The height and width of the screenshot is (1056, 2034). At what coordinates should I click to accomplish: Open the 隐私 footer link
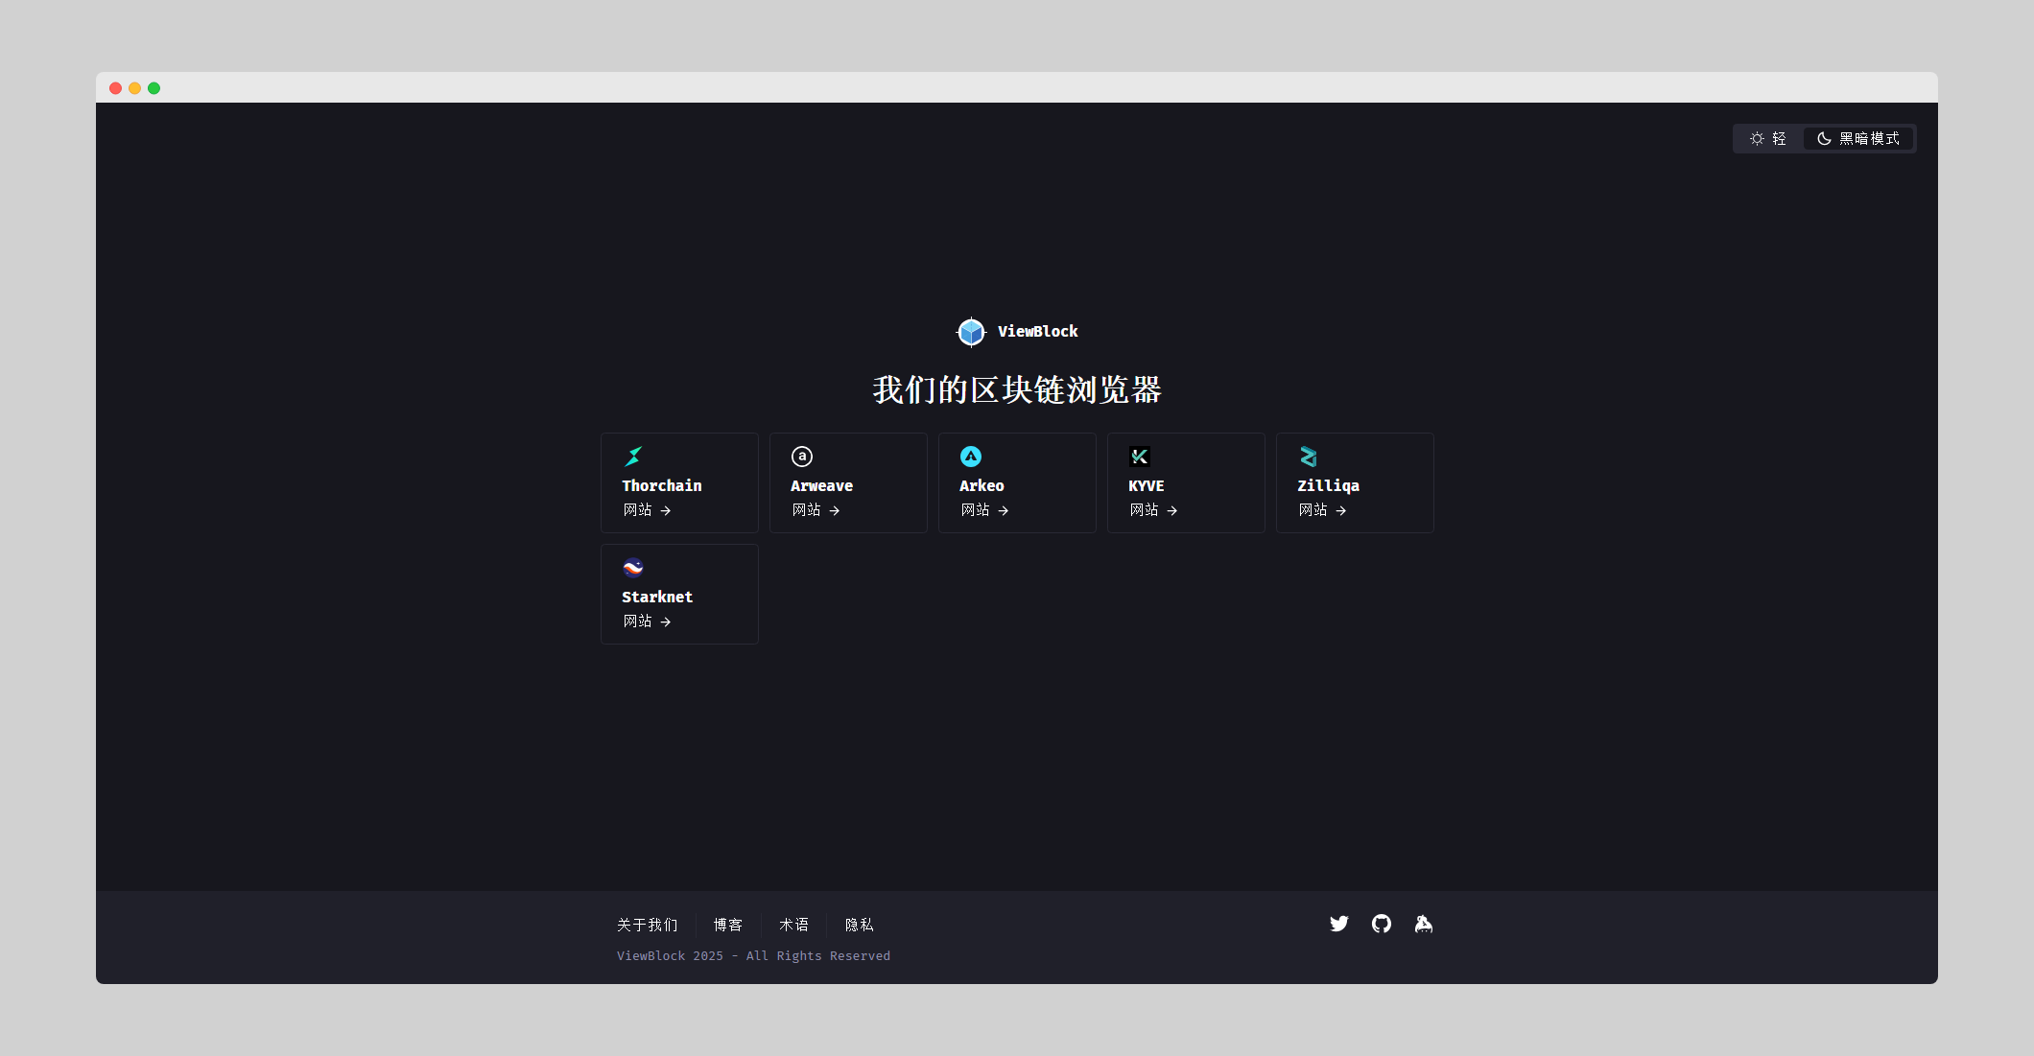pyautogui.click(x=860, y=926)
